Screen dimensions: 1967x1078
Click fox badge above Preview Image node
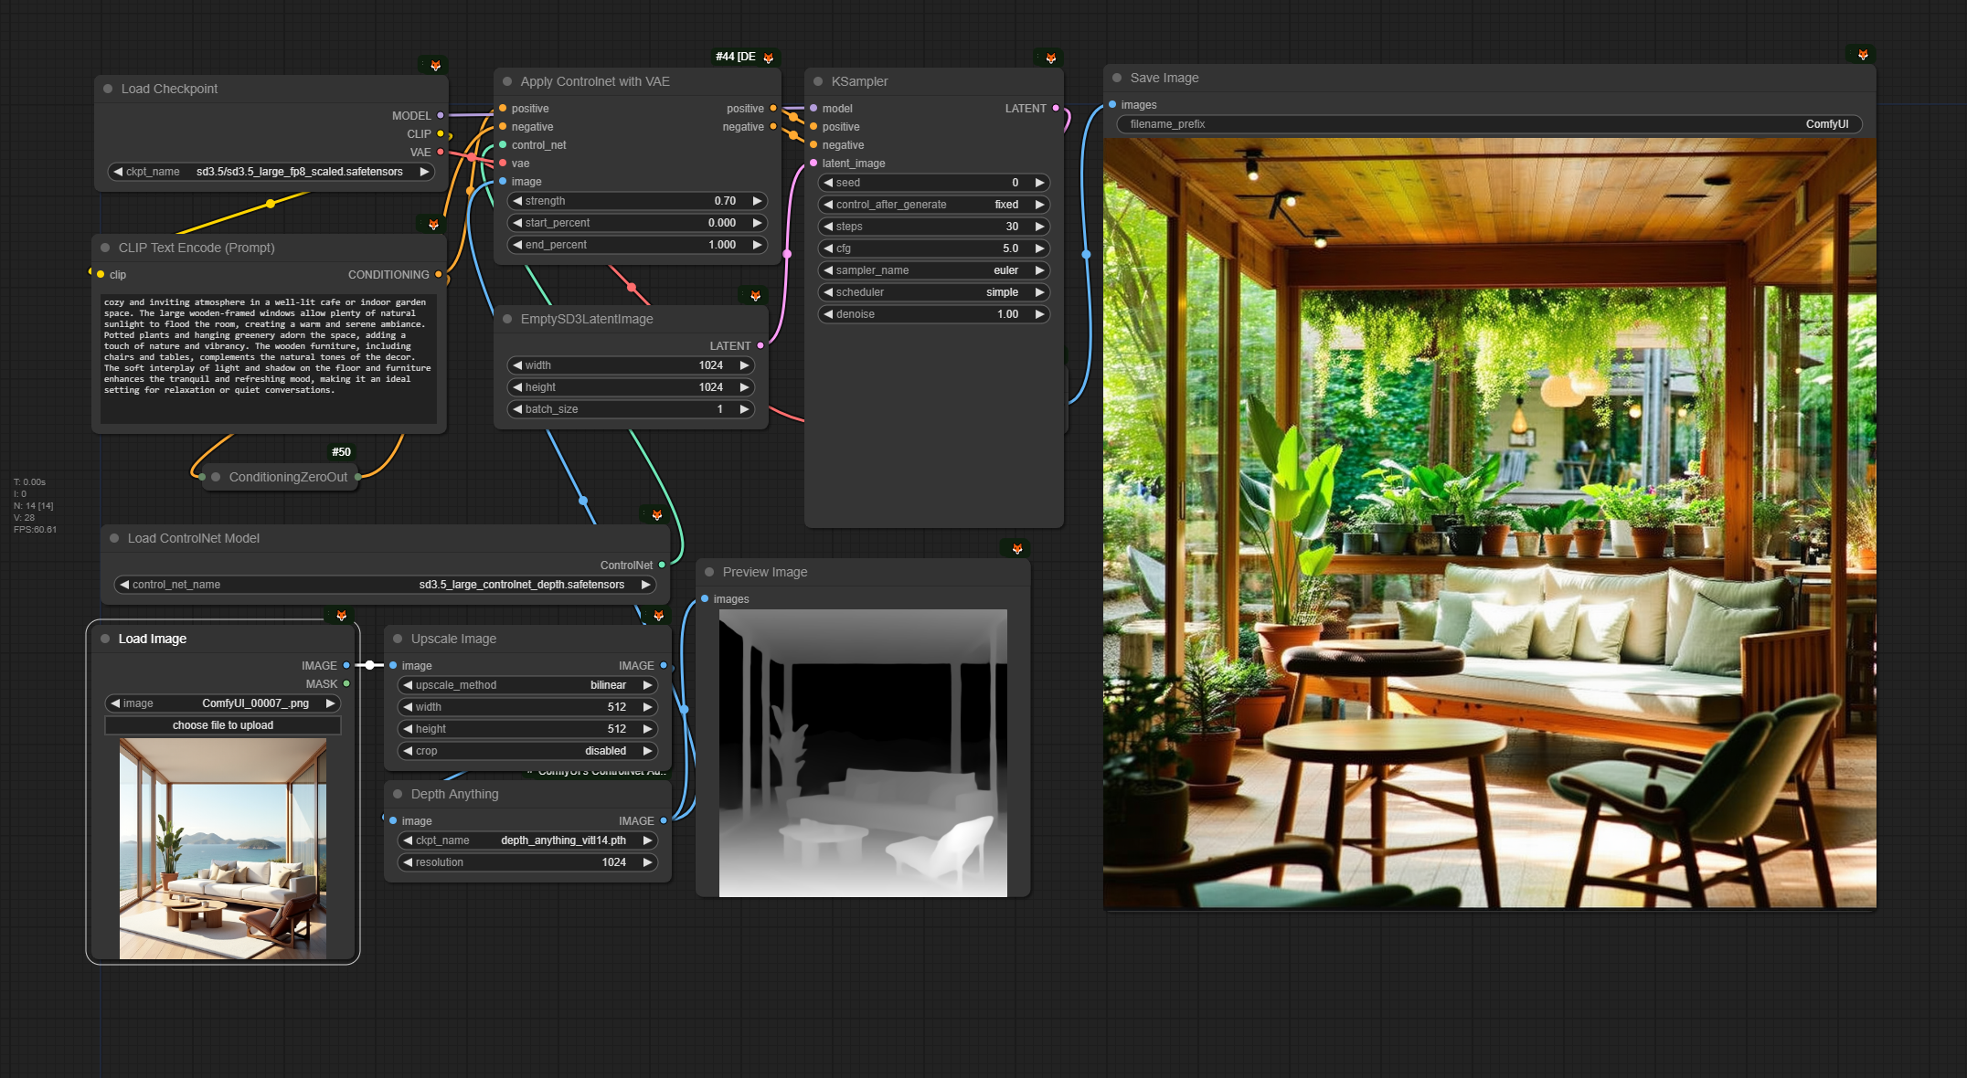[x=1017, y=549]
